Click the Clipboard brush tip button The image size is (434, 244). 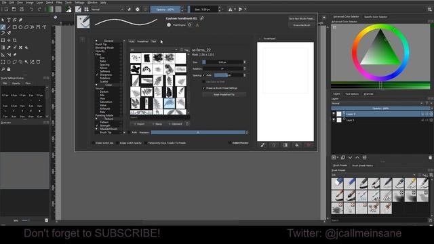click(176, 124)
